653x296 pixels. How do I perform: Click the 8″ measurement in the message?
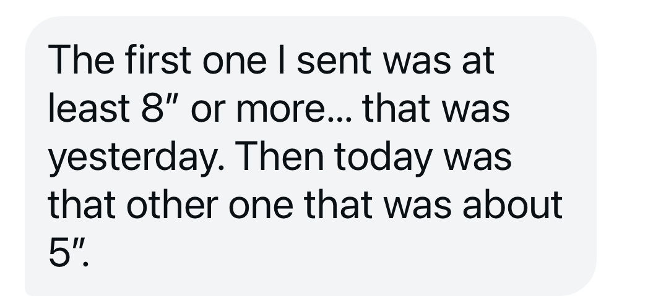coord(160,108)
